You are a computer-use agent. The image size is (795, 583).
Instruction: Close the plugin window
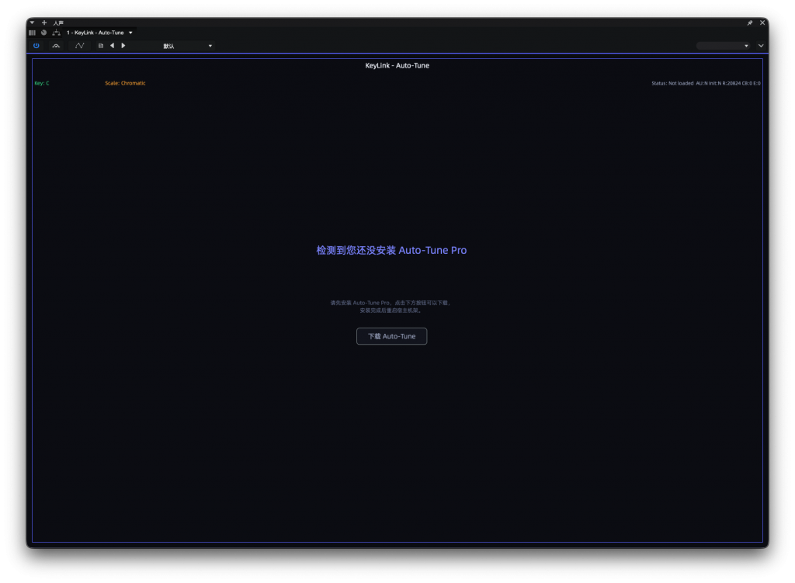[762, 23]
